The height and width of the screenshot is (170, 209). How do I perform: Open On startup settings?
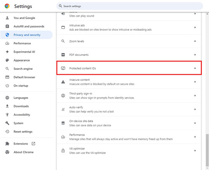(26, 86)
